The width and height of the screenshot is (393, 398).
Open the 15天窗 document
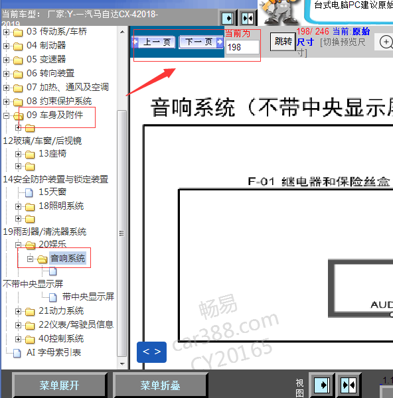coord(52,192)
